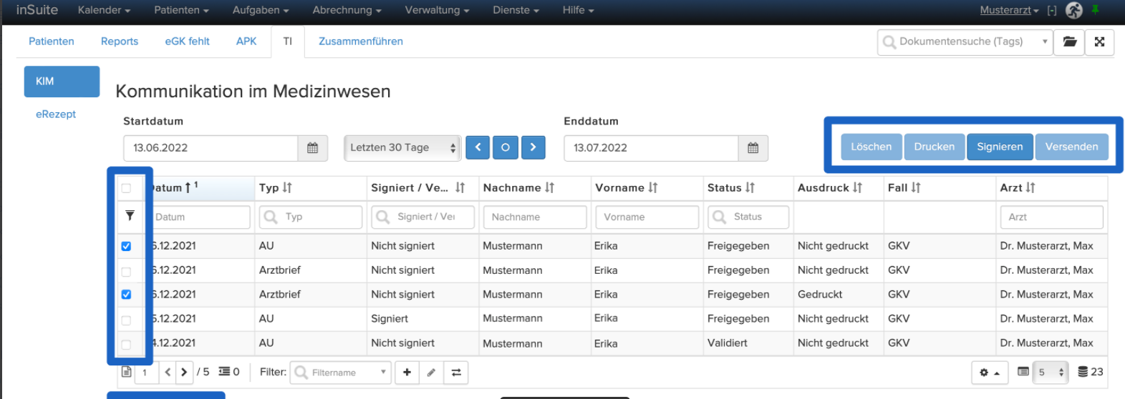Image resolution: width=1125 pixels, height=399 pixels.
Task: Click the green pin icon
Action: (x=1095, y=9)
